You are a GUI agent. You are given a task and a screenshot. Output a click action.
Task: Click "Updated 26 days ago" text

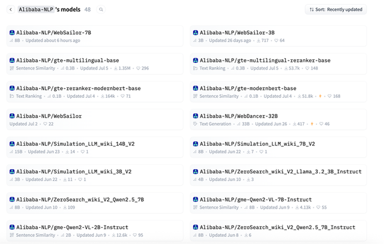(230, 40)
